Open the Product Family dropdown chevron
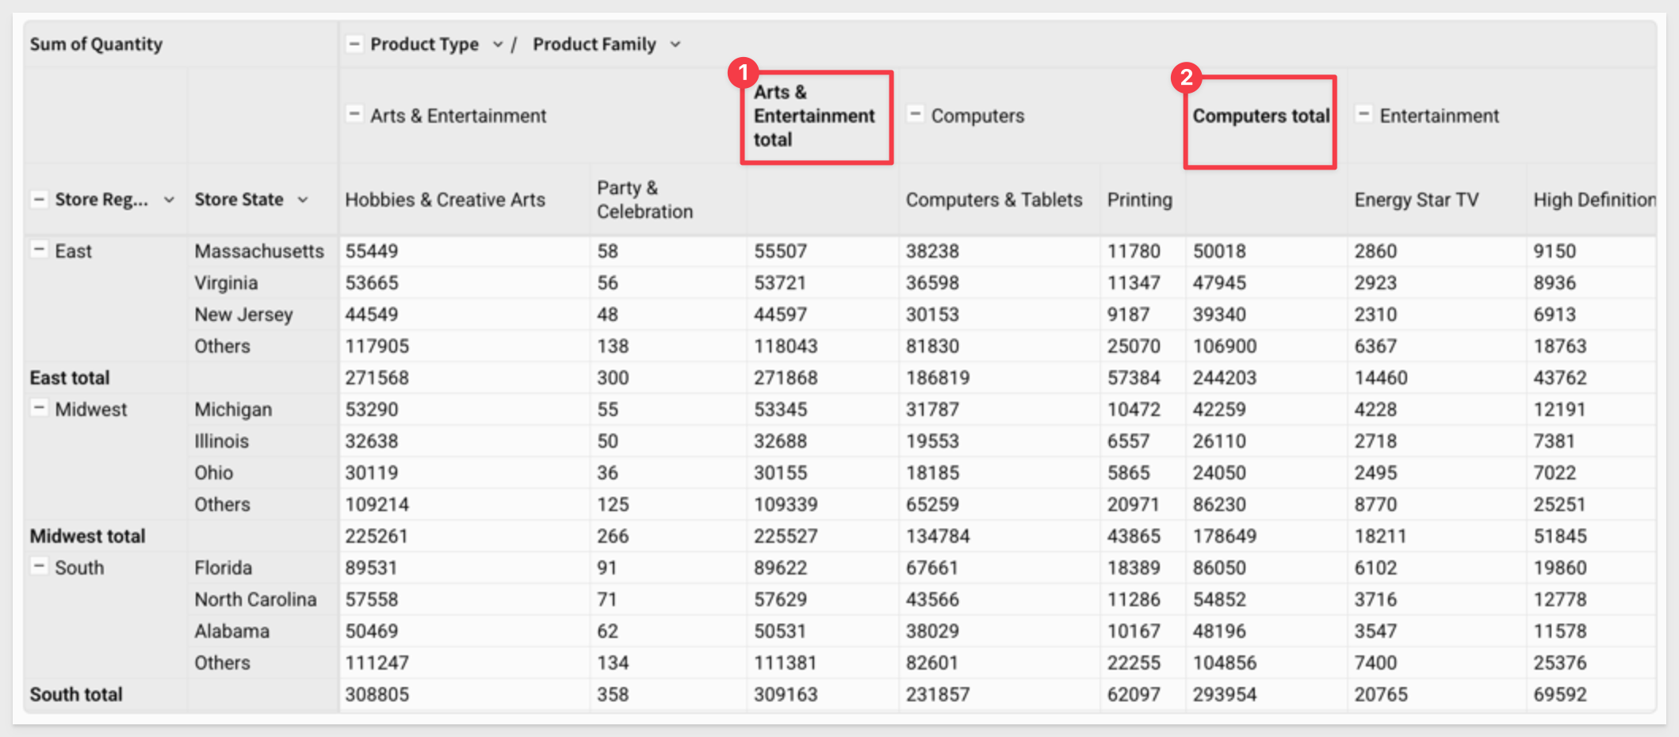The width and height of the screenshot is (1679, 737). point(675,44)
